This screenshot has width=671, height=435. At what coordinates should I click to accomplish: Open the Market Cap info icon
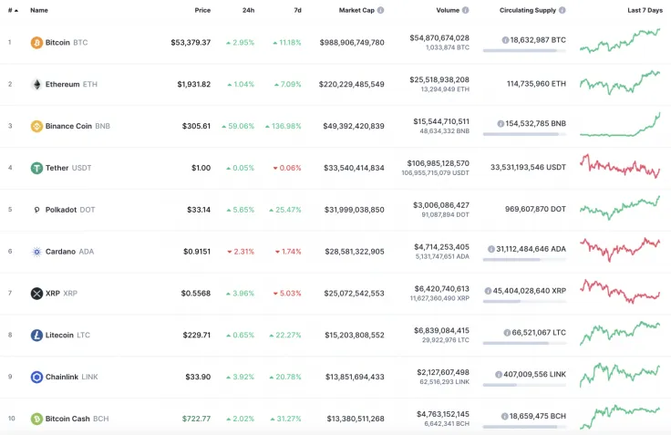[380, 10]
